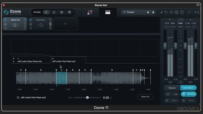Select section D of the waveform
The image size is (203, 114).
tap(85, 78)
